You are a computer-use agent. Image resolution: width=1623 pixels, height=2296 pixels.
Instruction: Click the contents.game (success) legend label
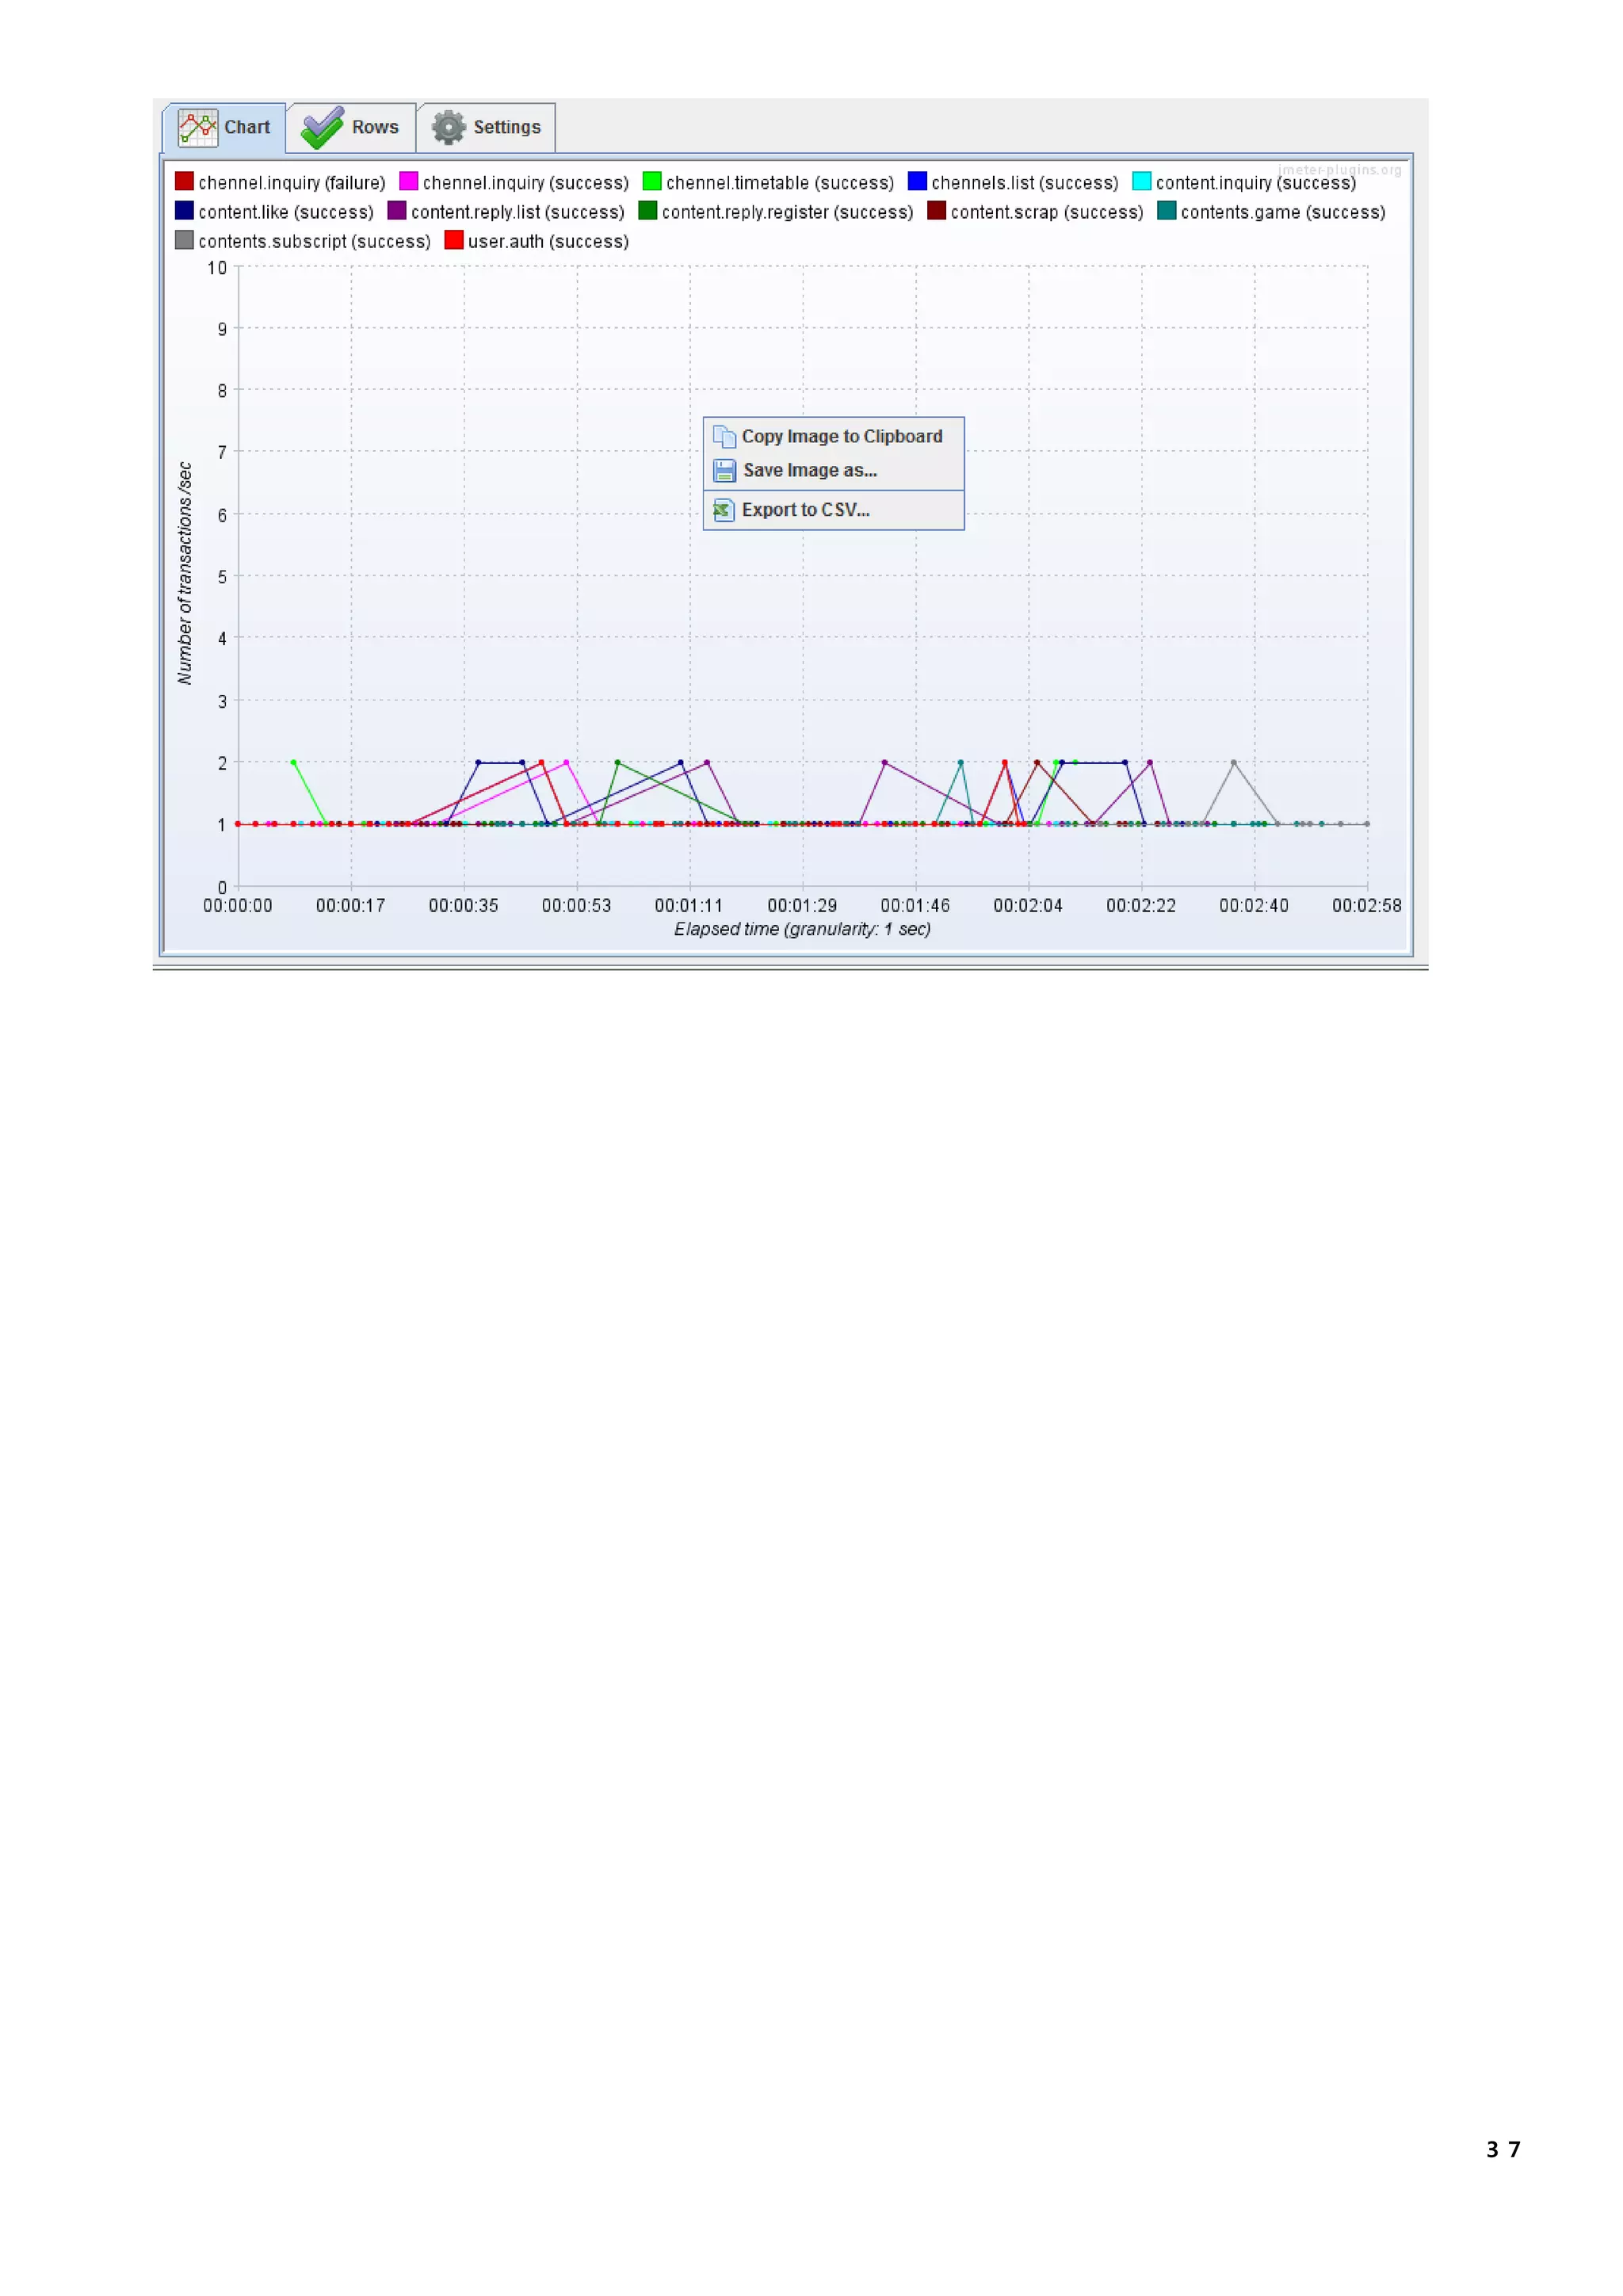[1282, 212]
